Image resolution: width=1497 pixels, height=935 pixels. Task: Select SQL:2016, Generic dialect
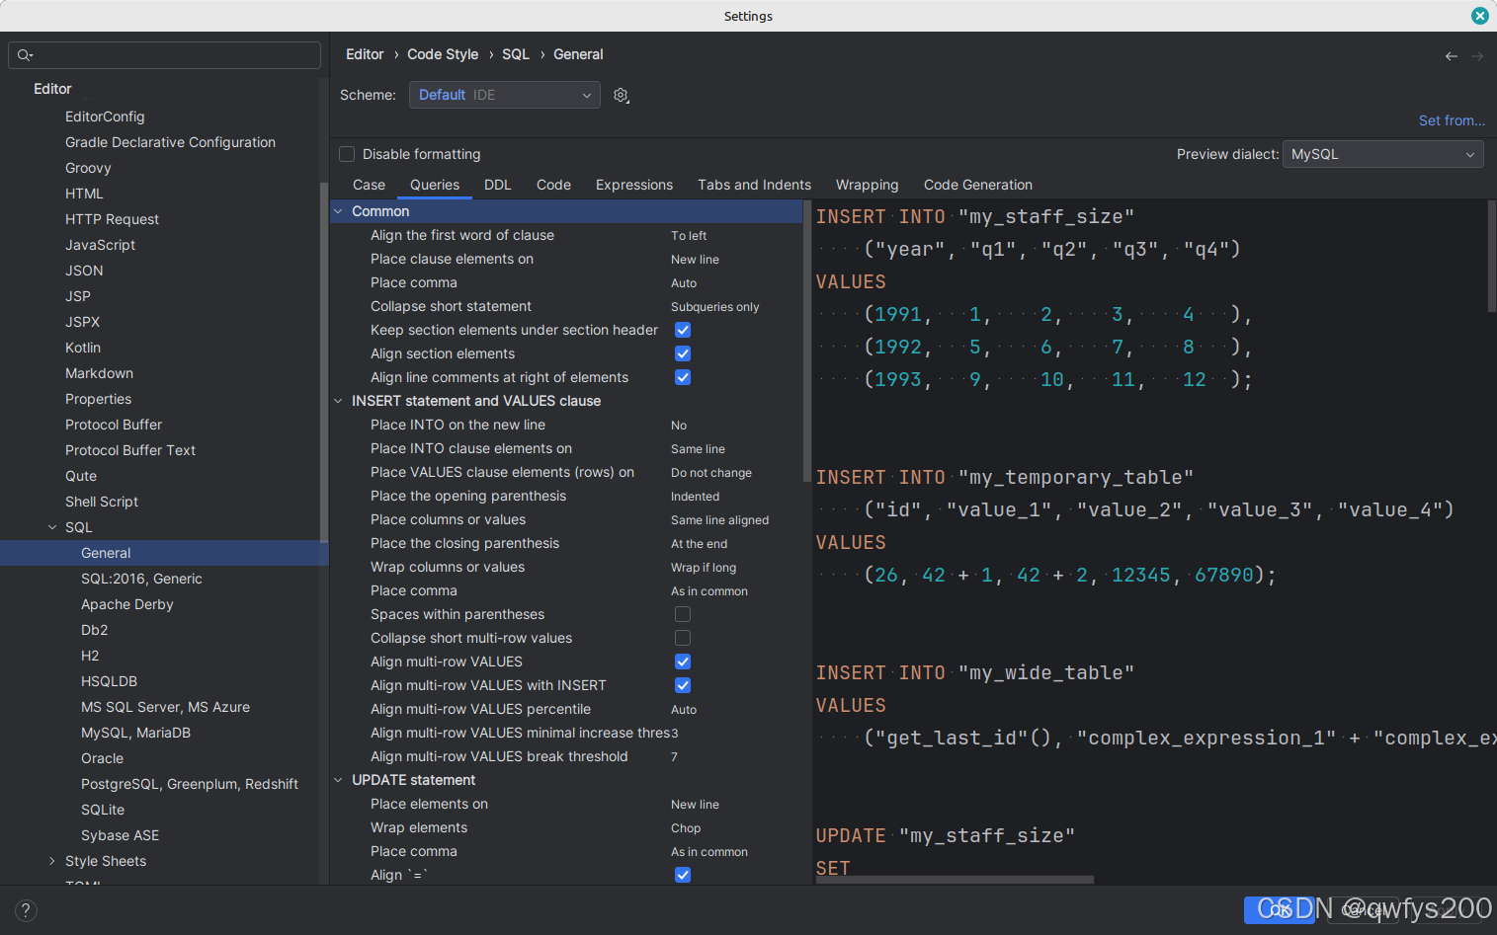141,579
